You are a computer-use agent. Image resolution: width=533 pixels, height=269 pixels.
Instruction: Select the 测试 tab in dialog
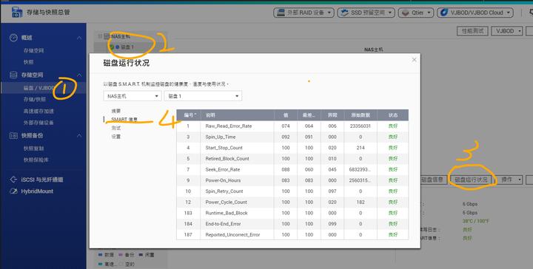(116, 129)
